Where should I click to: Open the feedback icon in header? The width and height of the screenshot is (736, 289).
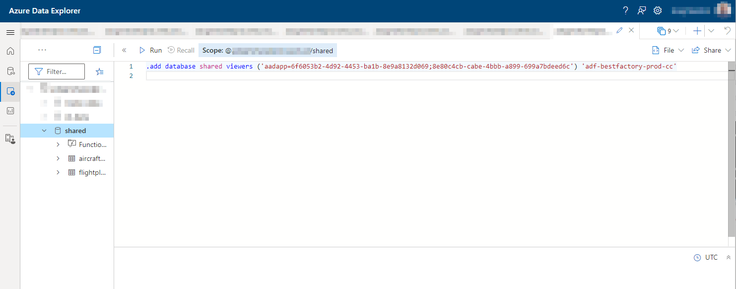642,10
